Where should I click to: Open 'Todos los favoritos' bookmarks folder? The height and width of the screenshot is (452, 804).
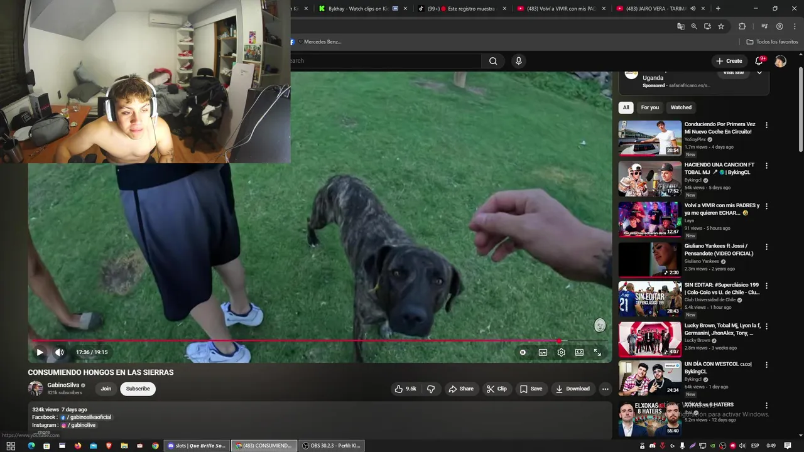point(772,42)
